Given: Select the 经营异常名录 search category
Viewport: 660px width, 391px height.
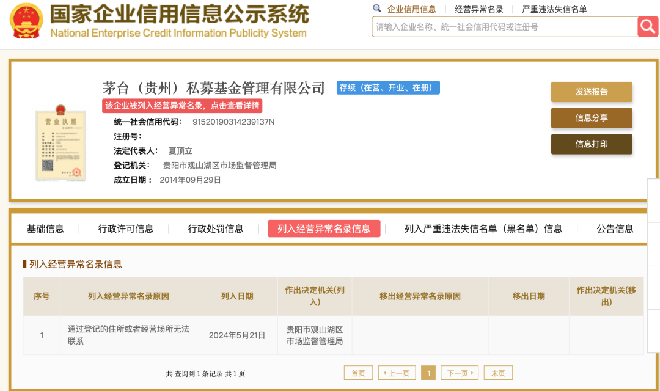Looking at the screenshot, I should [479, 9].
